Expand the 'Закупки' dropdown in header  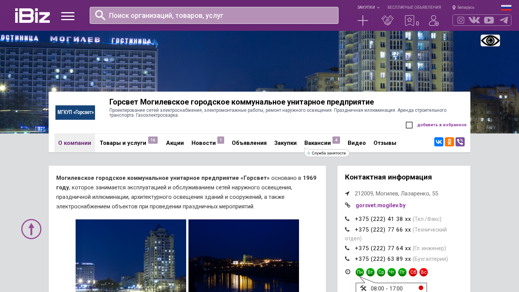click(368, 7)
